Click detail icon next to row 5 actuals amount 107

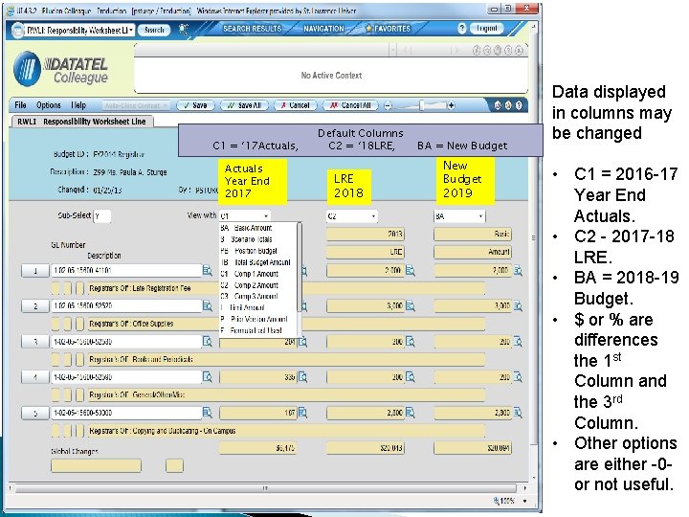click(x=302, y=413)
